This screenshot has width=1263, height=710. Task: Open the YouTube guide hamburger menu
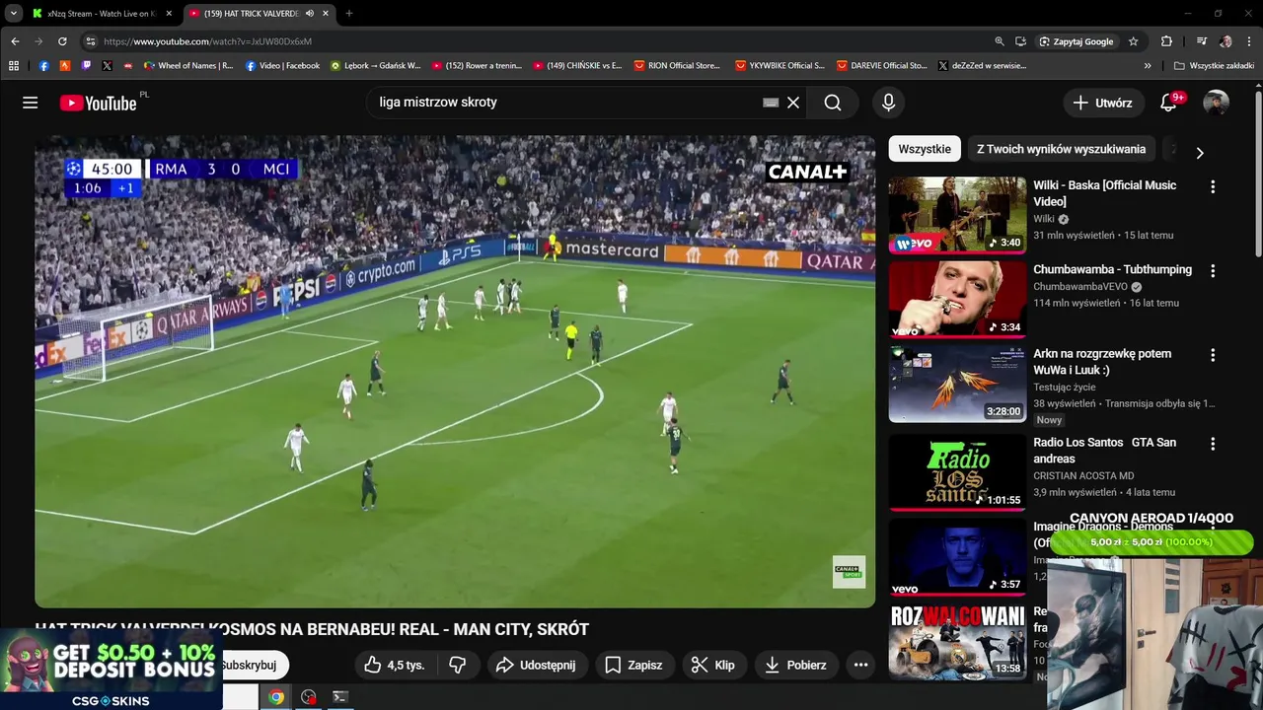point(31,103)
